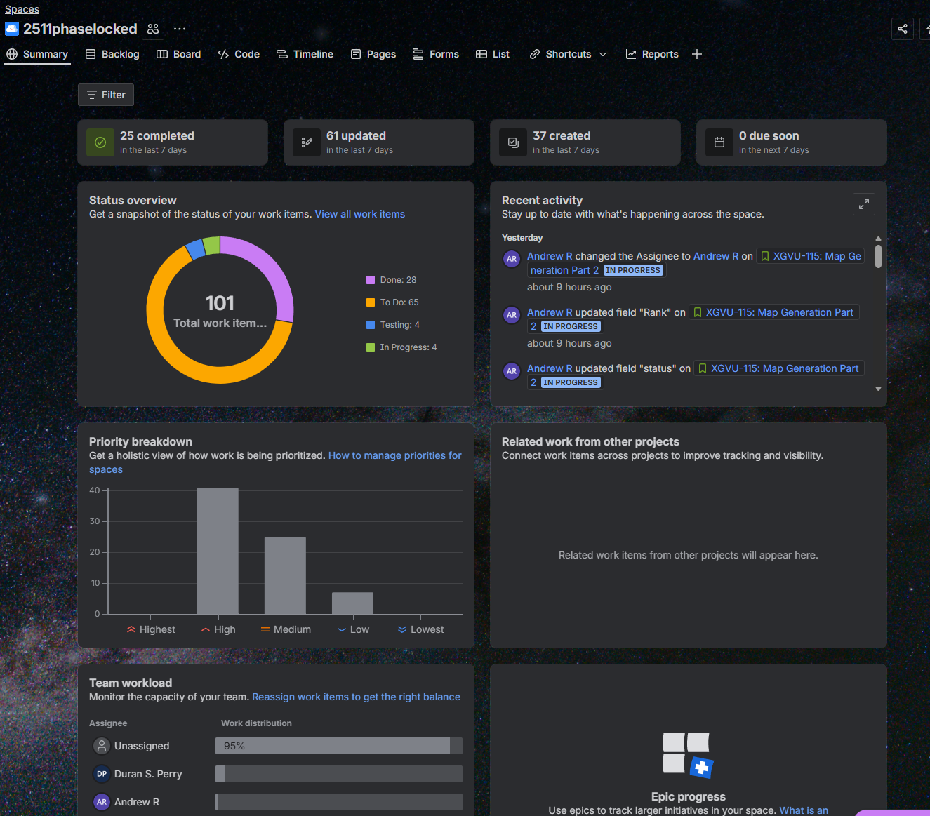Click the Unassigned 95% work distribution bar

pos(339,746)
